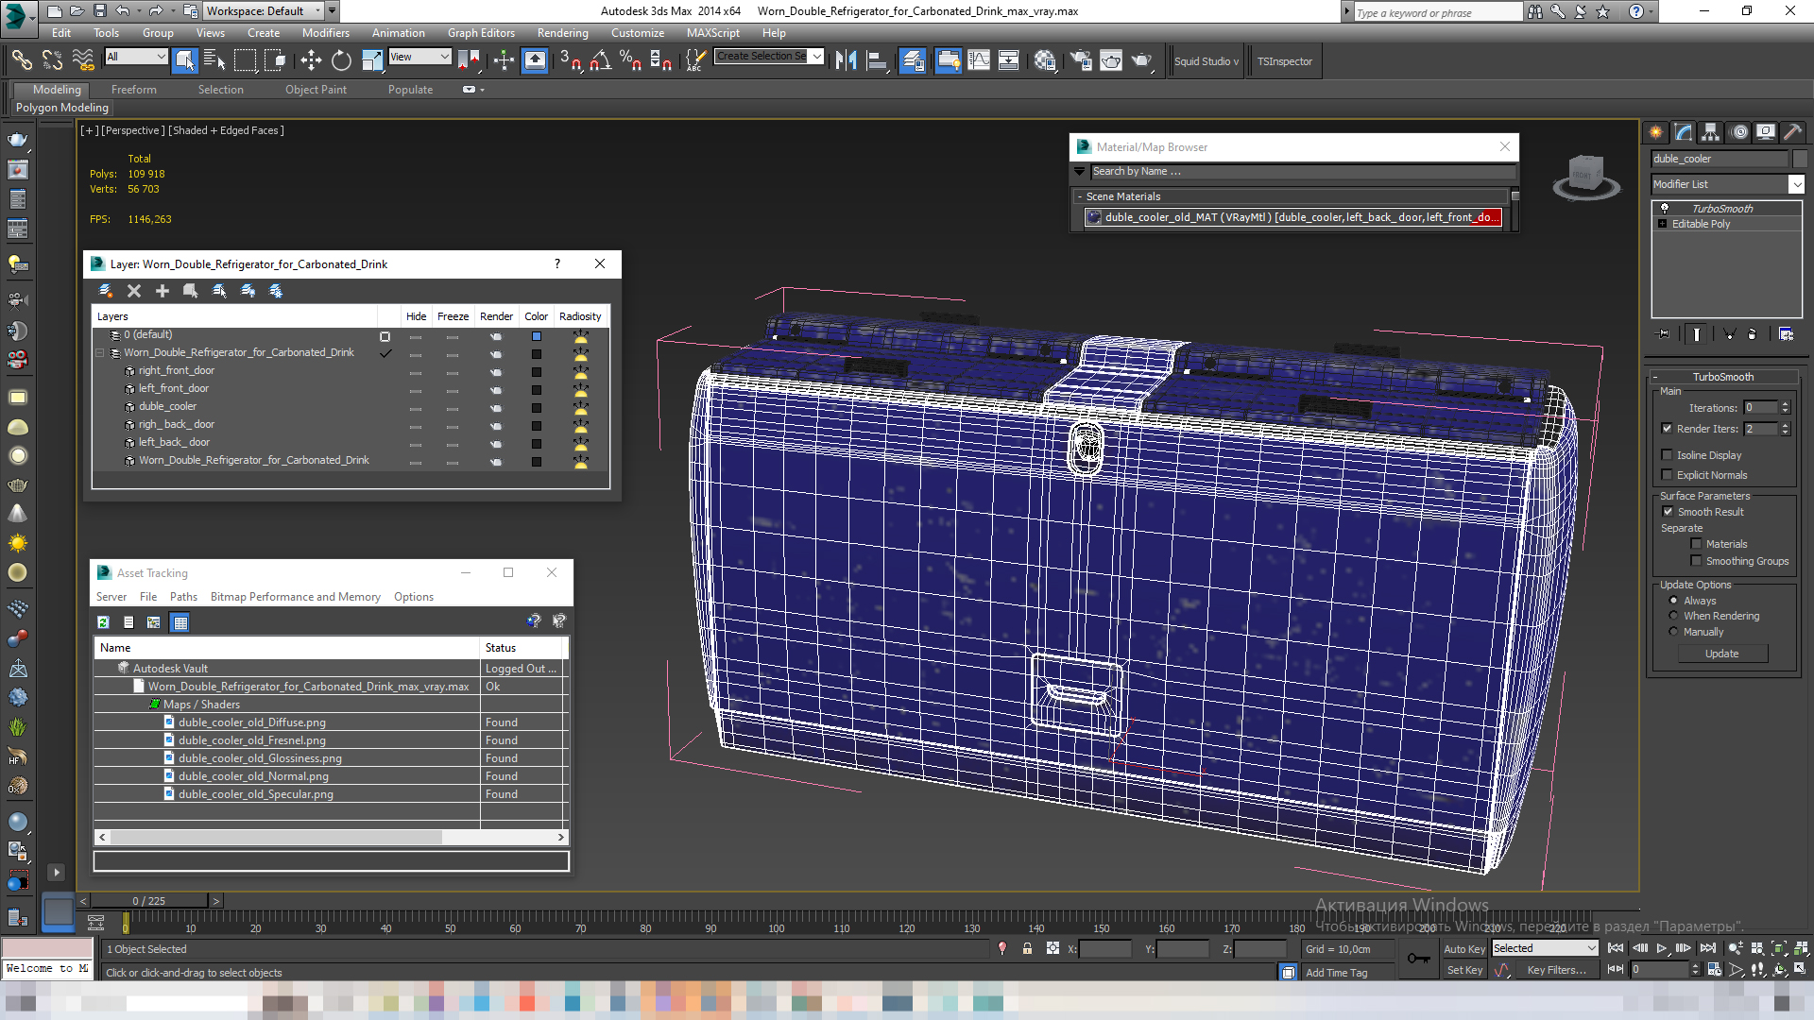Click color swatch of 0 (default) layer
This screenshot has height=1020, width=1814.
tap(537, 336)
